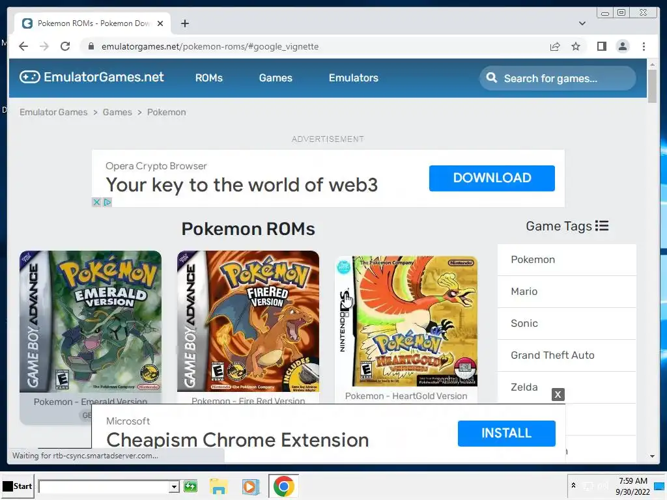The width and height of the screenshot is (667, 500).
Task: Click the padlock site info icon
Action: point(91,46)
